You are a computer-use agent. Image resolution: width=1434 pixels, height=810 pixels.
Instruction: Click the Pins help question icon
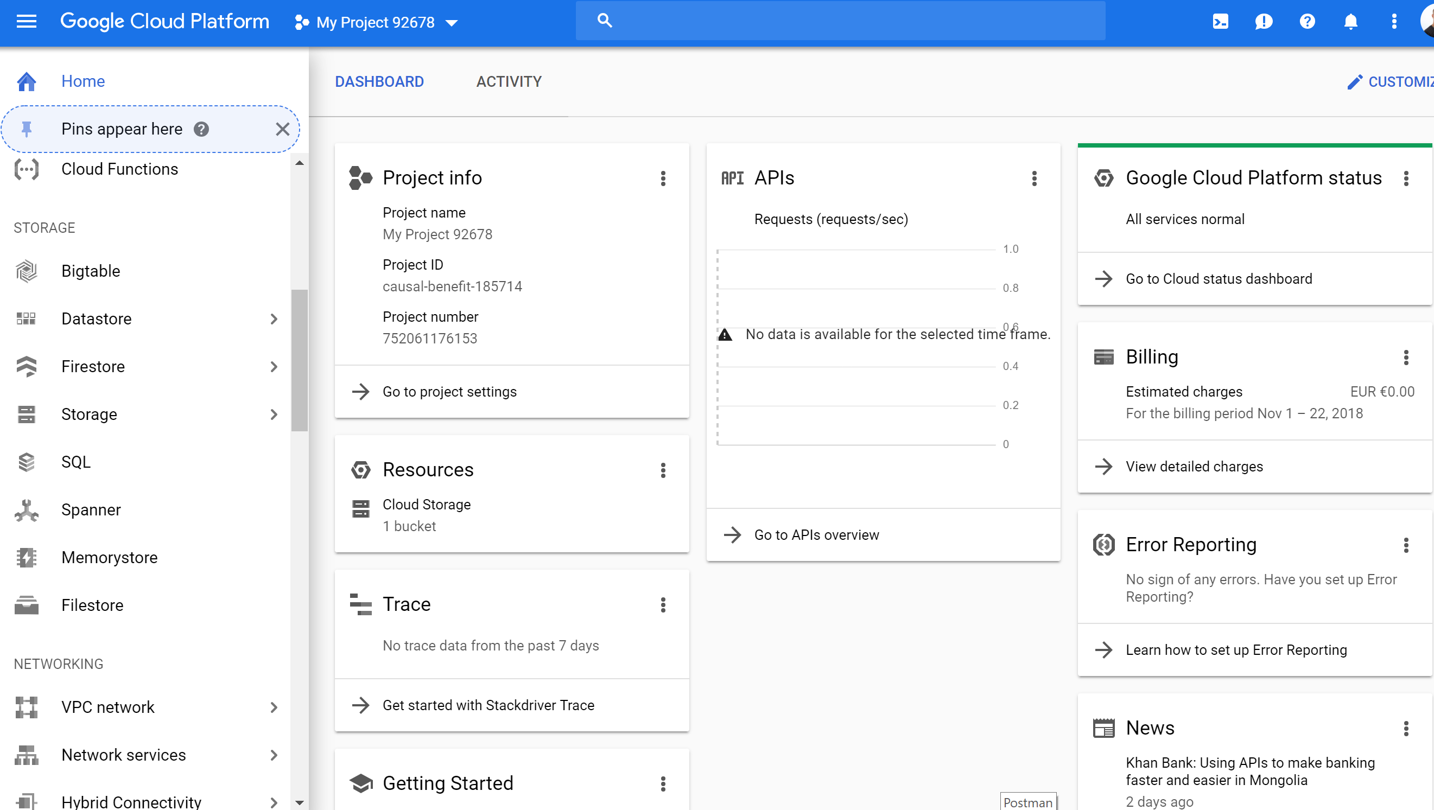[201, 129]
